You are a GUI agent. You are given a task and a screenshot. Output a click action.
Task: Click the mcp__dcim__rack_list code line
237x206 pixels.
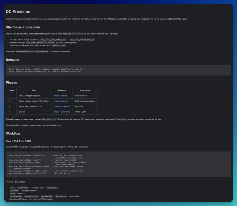pos(42,160)
